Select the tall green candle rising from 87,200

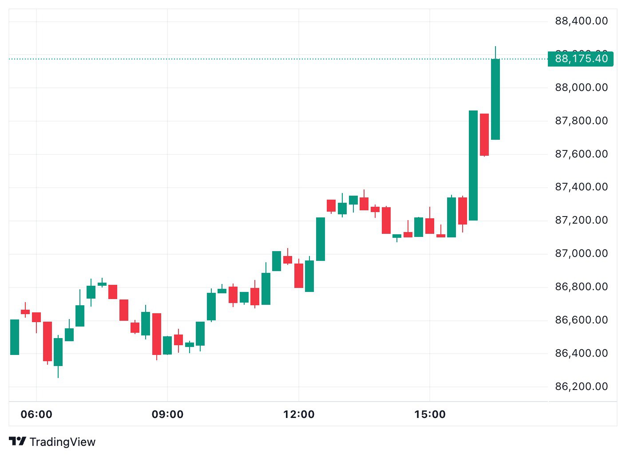click(x=473, y=165)
